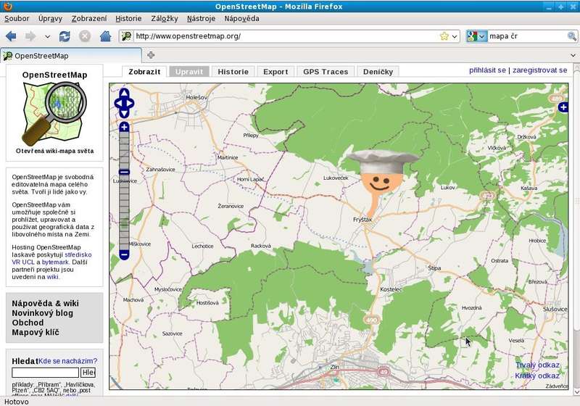Click the Holešov label on the map
The width and height of the screenshot is (580, 406).
tap(196, 97)
